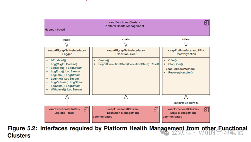This screenshot has height=142, width=251.
Task: Click daemon-based label in Execution Management
Action: pyautogui.click(x=102, y=117)
